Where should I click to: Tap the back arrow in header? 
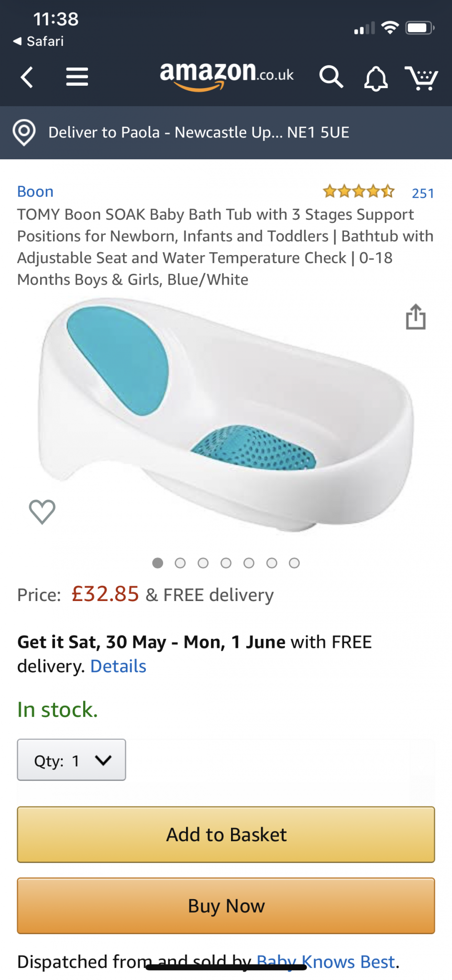[x=27, y=77]
